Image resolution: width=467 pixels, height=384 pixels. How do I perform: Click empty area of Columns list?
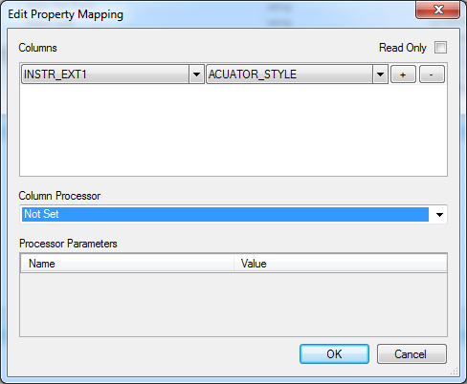click(x=233, y=130)
